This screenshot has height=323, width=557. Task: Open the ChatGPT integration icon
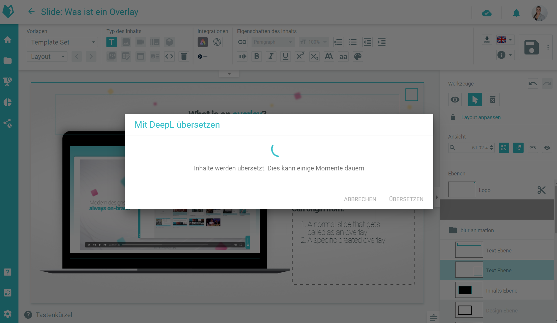[217, 42]
